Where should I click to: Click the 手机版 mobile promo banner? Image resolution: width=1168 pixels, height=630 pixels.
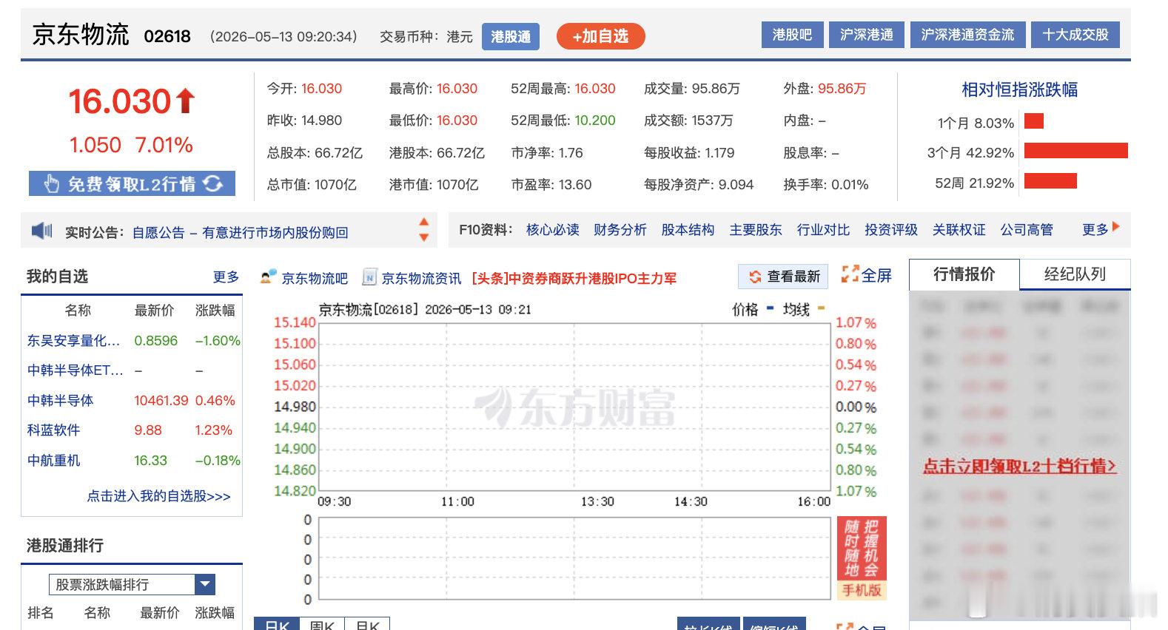(x=862, y=558)
